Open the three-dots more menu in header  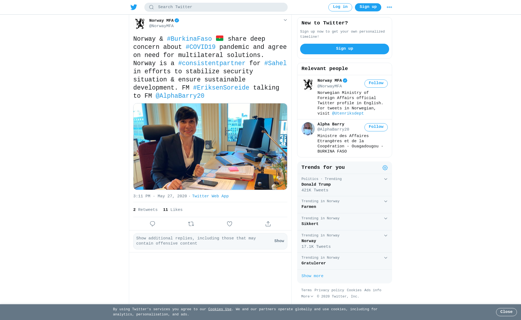389,7
